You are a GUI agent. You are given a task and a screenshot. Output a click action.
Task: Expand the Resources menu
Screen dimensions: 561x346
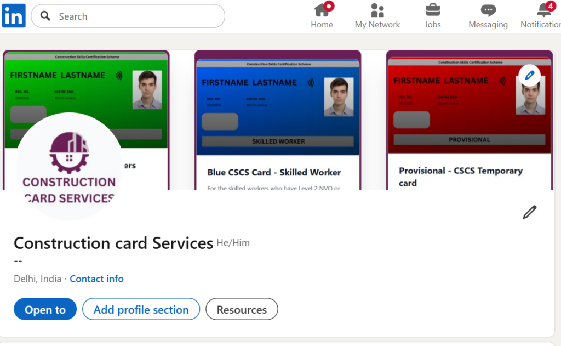pyautogui.click(x=242, y=309)
